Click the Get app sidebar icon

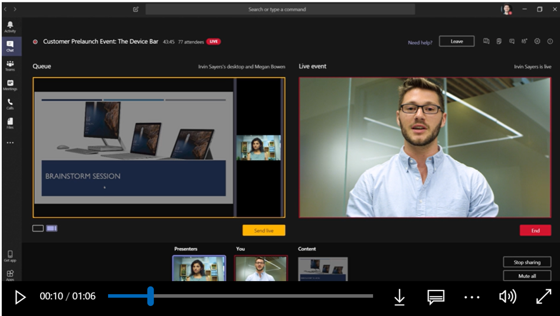(10, 256)
